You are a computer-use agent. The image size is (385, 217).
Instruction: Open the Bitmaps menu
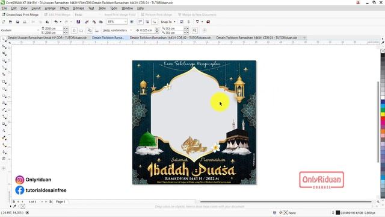point(79,8)
